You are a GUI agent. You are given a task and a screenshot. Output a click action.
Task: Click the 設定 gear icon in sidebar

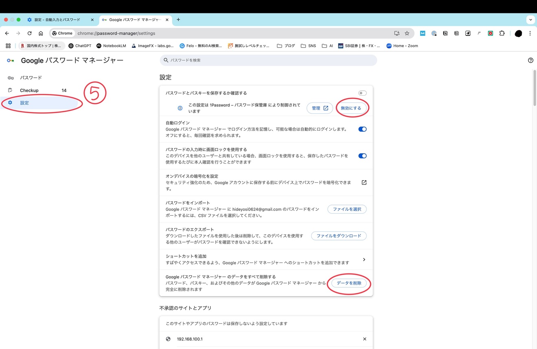click(11, 103)
